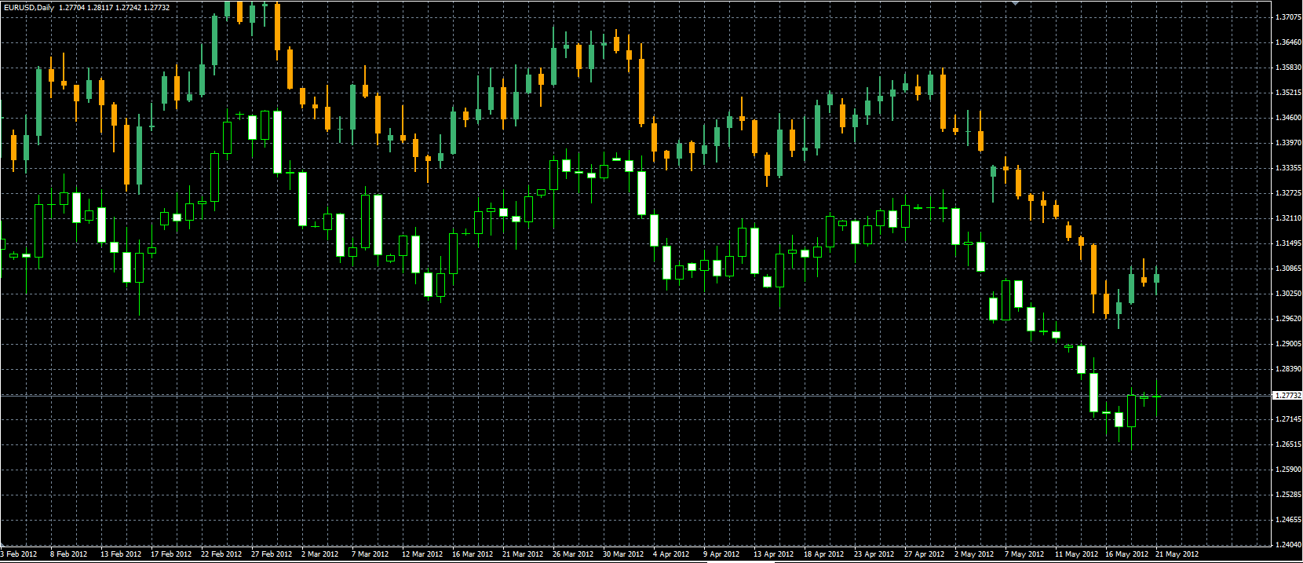Click price level 1.33355 on the axis
Image resolution: width=1303 pixels, height=563 pixels.
coord(1289,168)
